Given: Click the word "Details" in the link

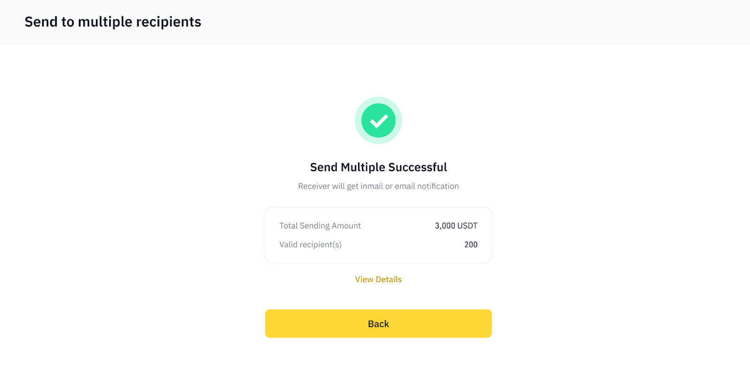Looking at the screenshot, I should (389, 279).
